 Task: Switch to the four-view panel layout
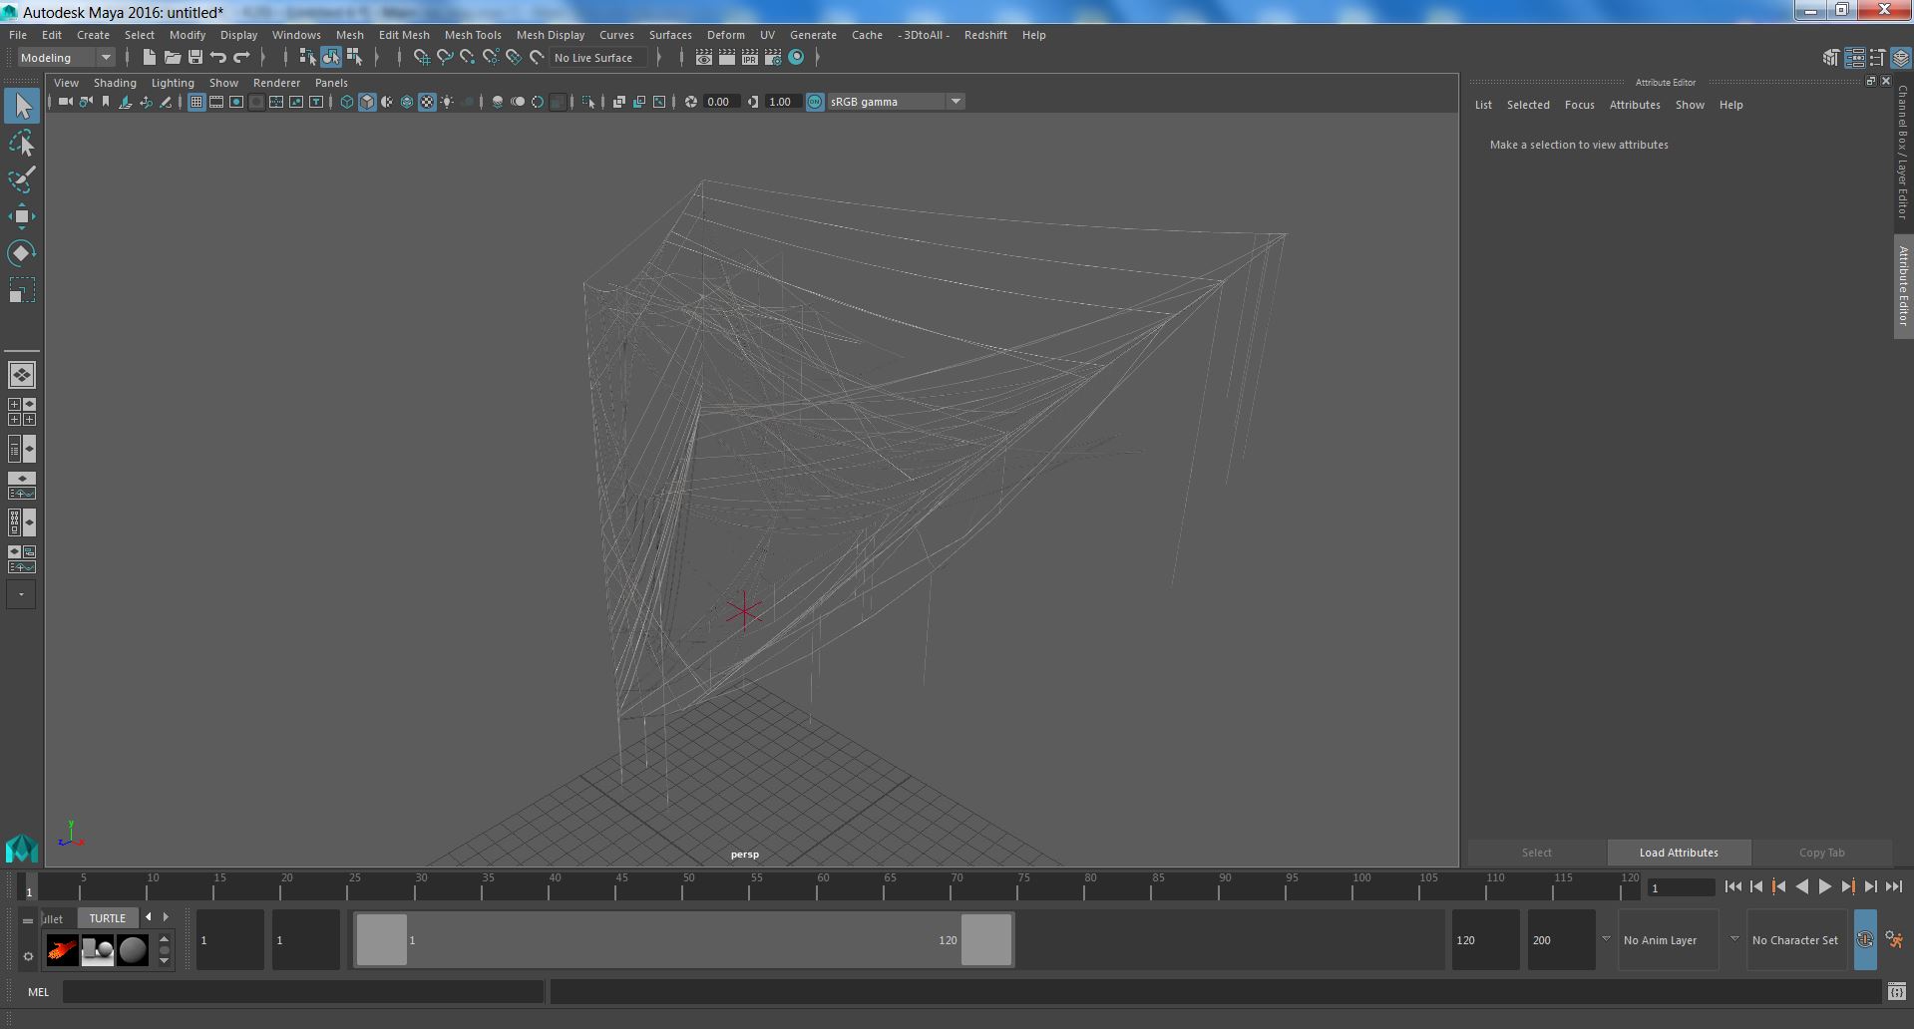click(21, 412)
